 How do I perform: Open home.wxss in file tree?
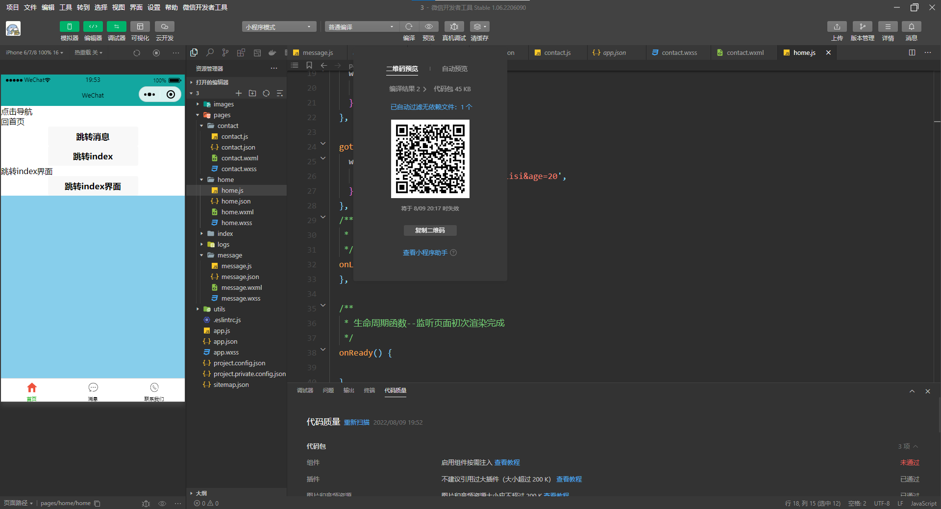coord(237,223)
